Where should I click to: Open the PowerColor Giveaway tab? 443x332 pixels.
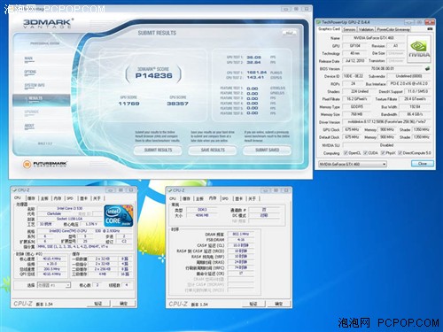[393, 29]
